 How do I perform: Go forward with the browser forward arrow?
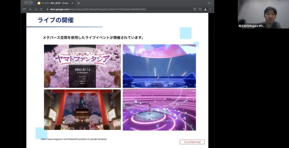[x=36, y=9]
